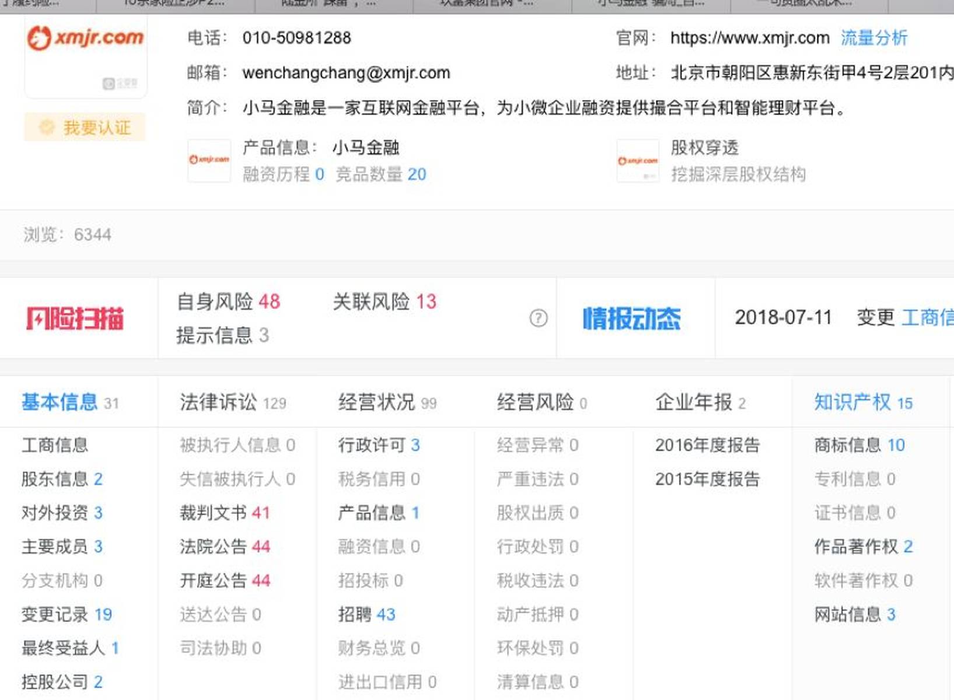The height and width of the screenshot is (700, 954).
Task: Open 关联风险 13 details
Action: pos(385,302)
